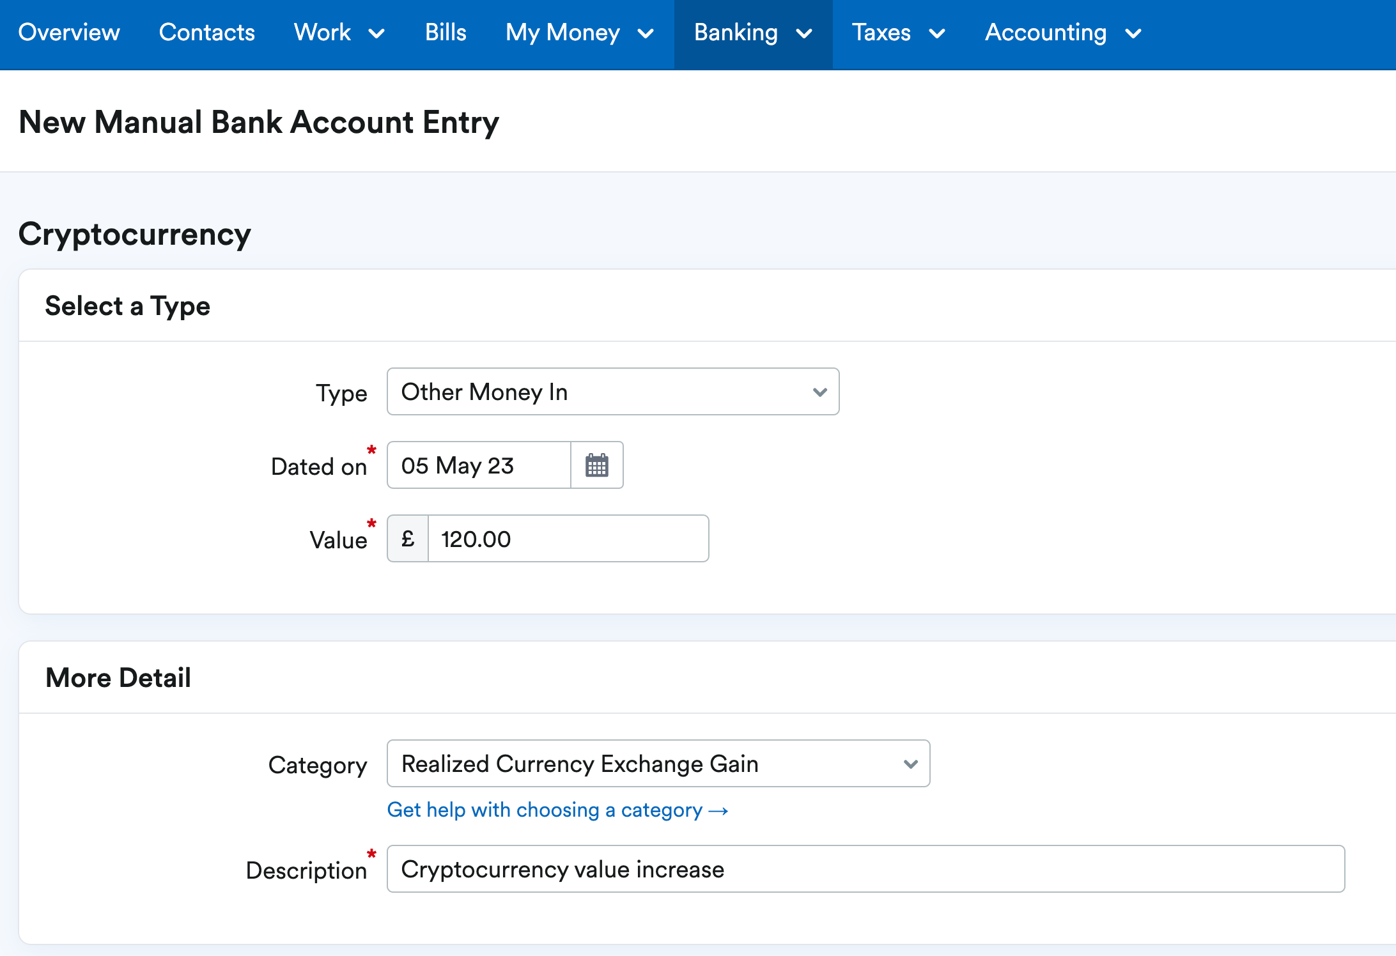The height and width of the screenshot is (956, 1396).
Task: Open the Bills page
Action: pyautogui.click(x=446, y=33)
